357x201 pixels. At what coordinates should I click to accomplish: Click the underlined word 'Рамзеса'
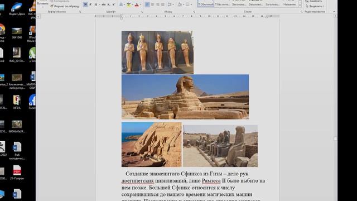pyautogui.click(x=211, y=181)
